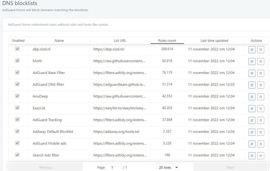Disable the abp.oisd.nl blocklist checkbox

17,49
